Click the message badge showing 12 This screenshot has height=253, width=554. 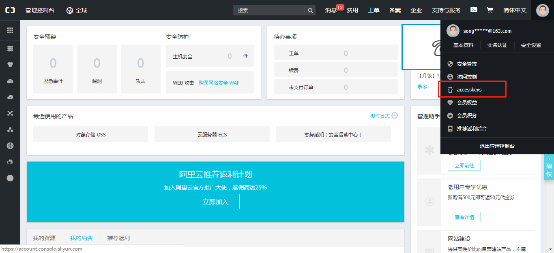[340, 7]
